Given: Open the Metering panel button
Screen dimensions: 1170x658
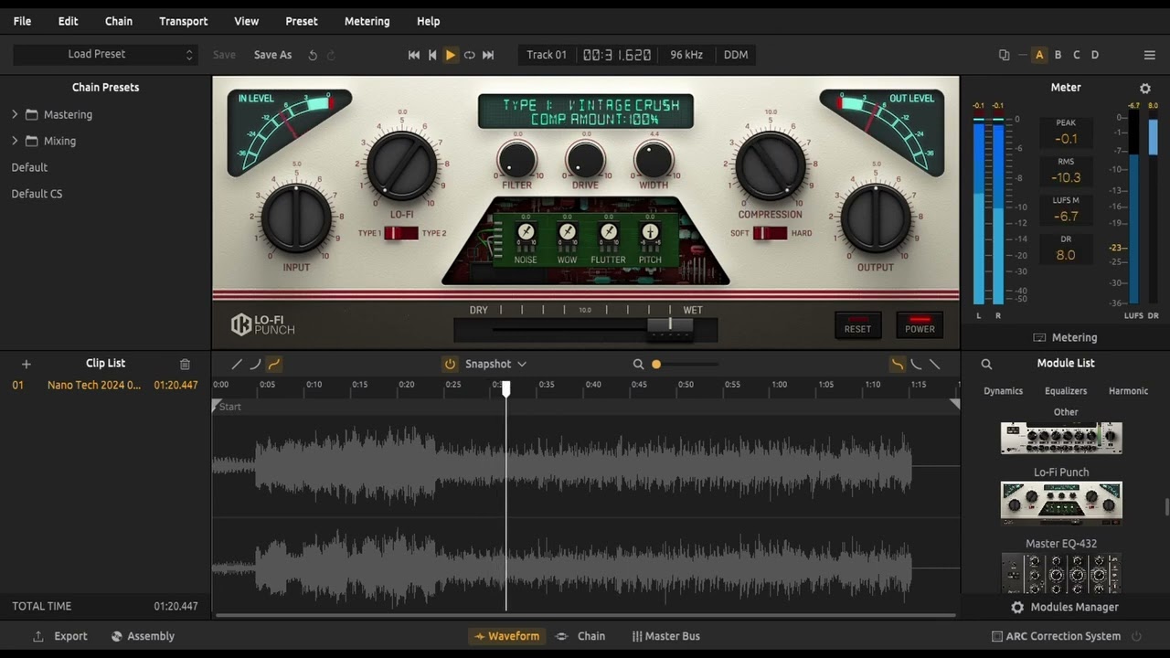Looking at the screenshot, I should tap(1065, 337).
